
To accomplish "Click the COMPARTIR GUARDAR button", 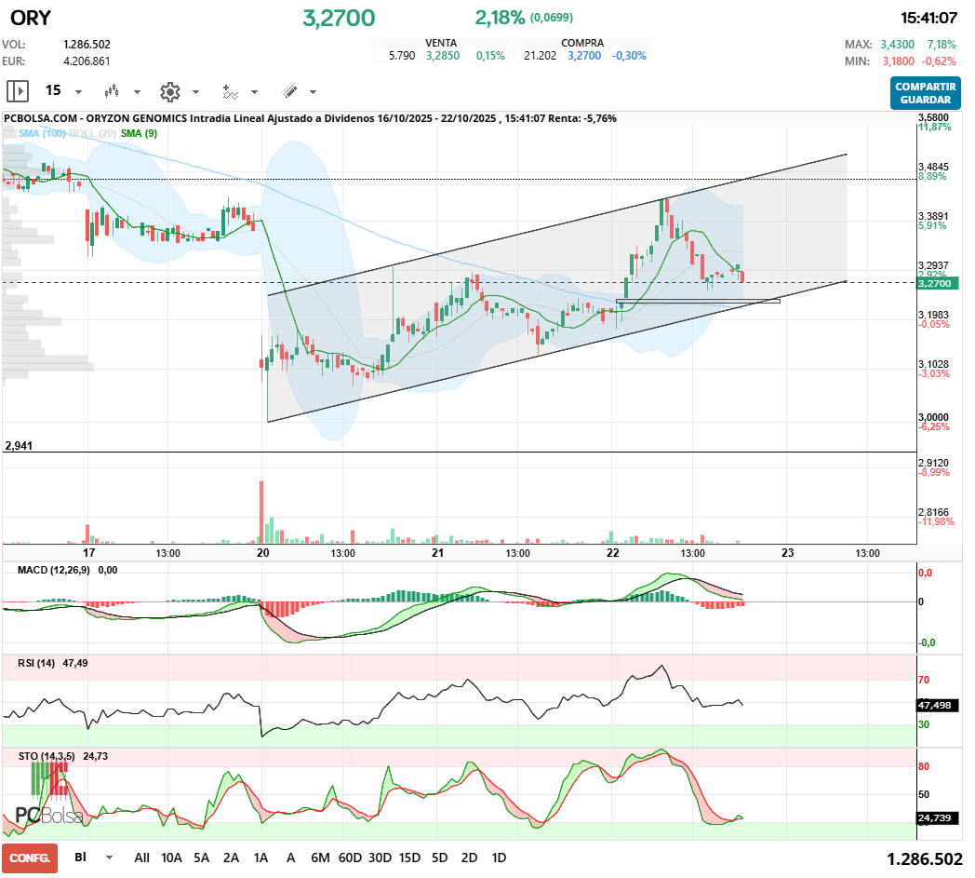I will [926, 93].
